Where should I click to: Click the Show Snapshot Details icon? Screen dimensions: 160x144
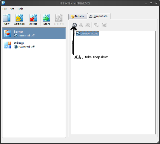pos(104,25)
